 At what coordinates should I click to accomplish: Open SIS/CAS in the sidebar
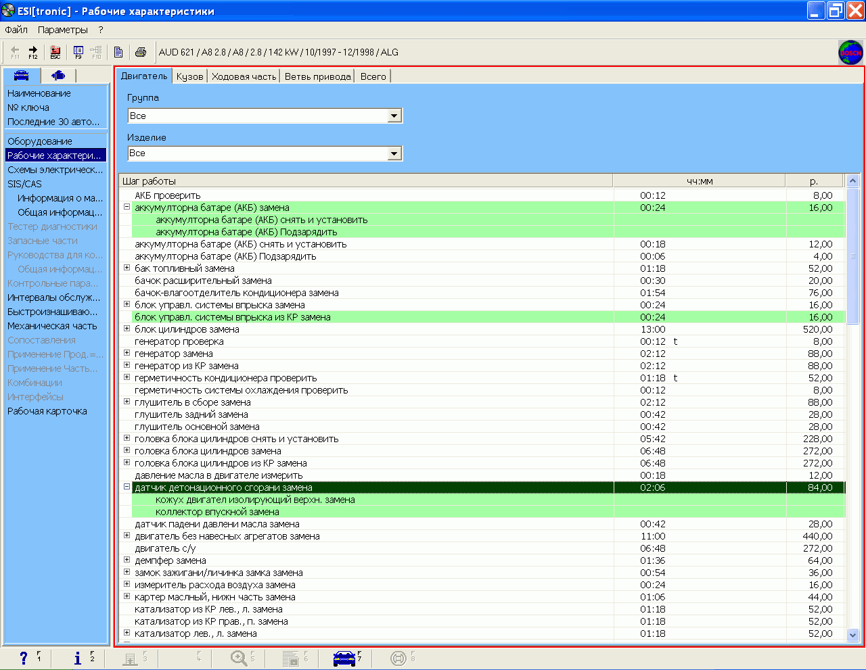24,184
